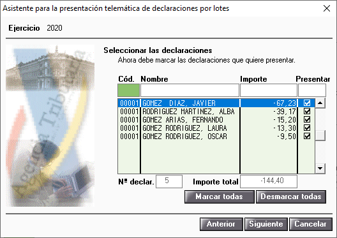Cancel the wizard with Cancelar

pyautogui.click(x=311, y=224)
